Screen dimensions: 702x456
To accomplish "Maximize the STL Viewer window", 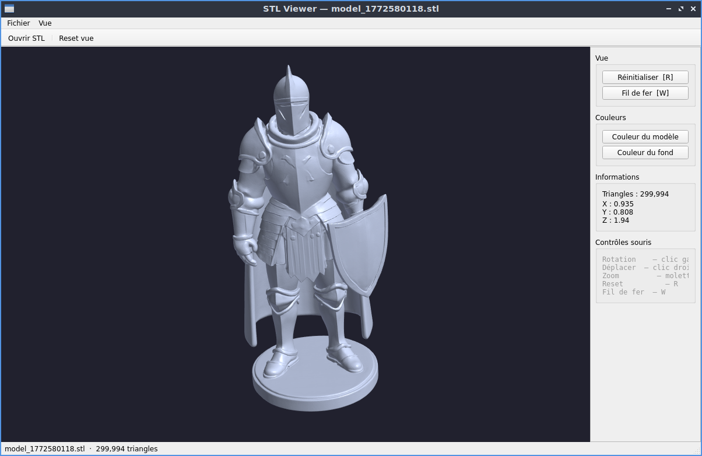I will coord(680,9).
